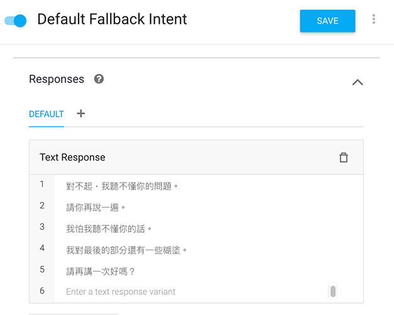Edit response '請再講一次好嗎？'
This screenshot has height=315, width=394.
click(x=101, y=271)
